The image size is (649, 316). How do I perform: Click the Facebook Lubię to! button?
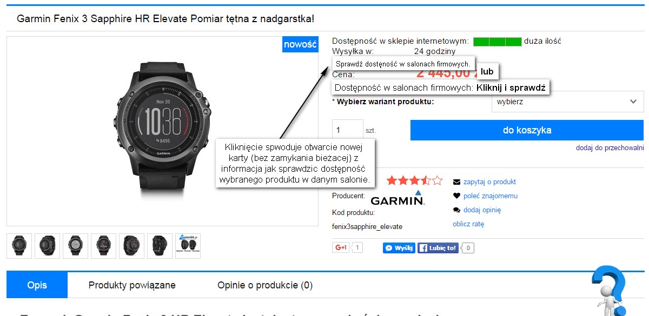[x=438, y=248]
